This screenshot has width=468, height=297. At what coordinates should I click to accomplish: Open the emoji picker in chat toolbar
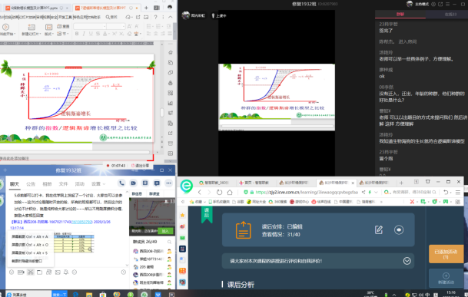(12, 272)
